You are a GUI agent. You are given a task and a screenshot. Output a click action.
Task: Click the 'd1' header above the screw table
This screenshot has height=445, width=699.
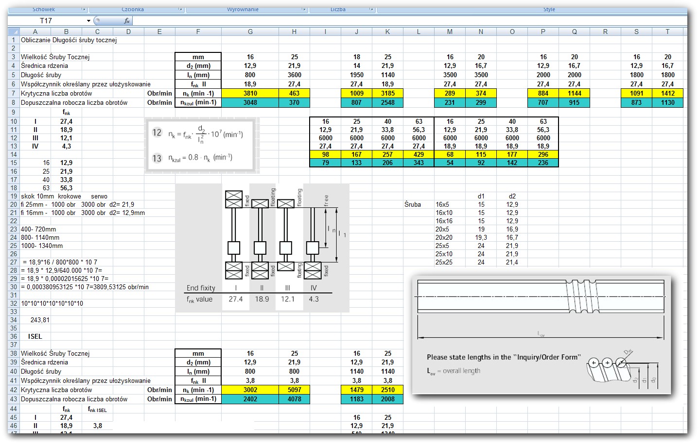481,196
